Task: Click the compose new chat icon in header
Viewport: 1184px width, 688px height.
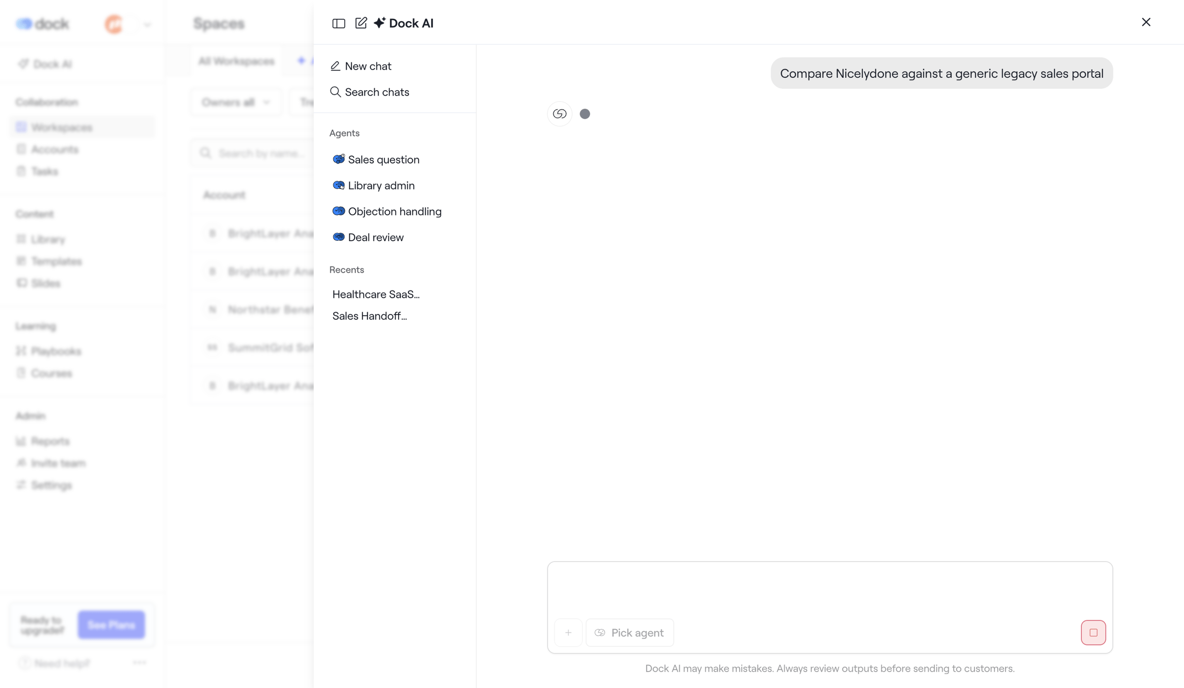Action: pyautogui.click(x=361, y=23)
